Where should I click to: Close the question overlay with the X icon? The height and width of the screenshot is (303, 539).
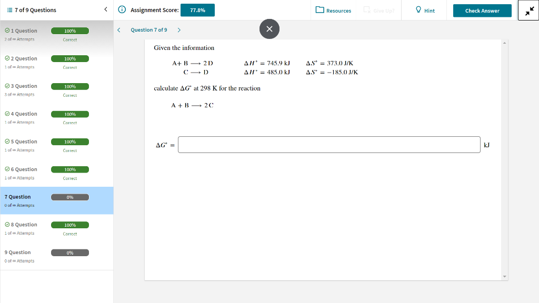click(x=269, y=29)
